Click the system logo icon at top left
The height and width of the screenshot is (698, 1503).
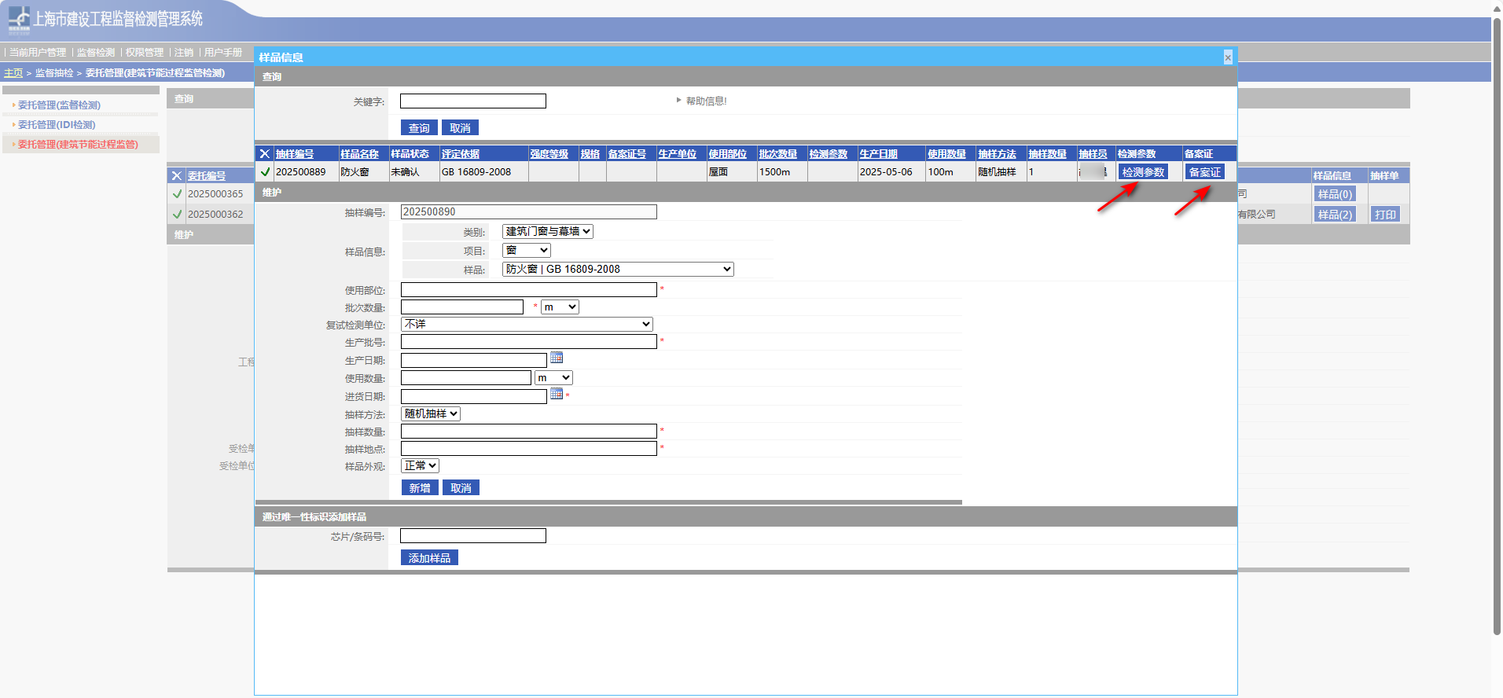(18, 20)
